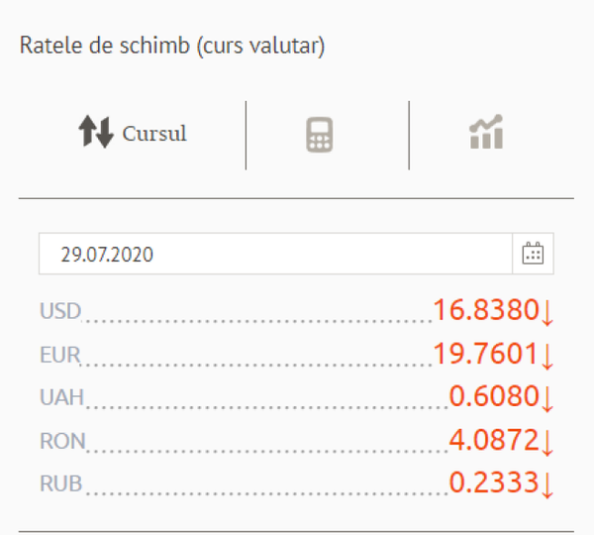Click the USD rate value 16.8380

tap(486, 310)
